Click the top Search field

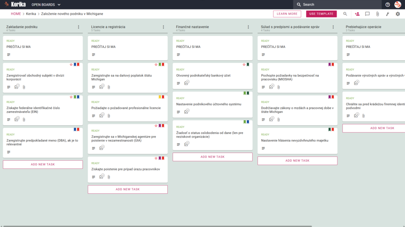tap(337, 5)
